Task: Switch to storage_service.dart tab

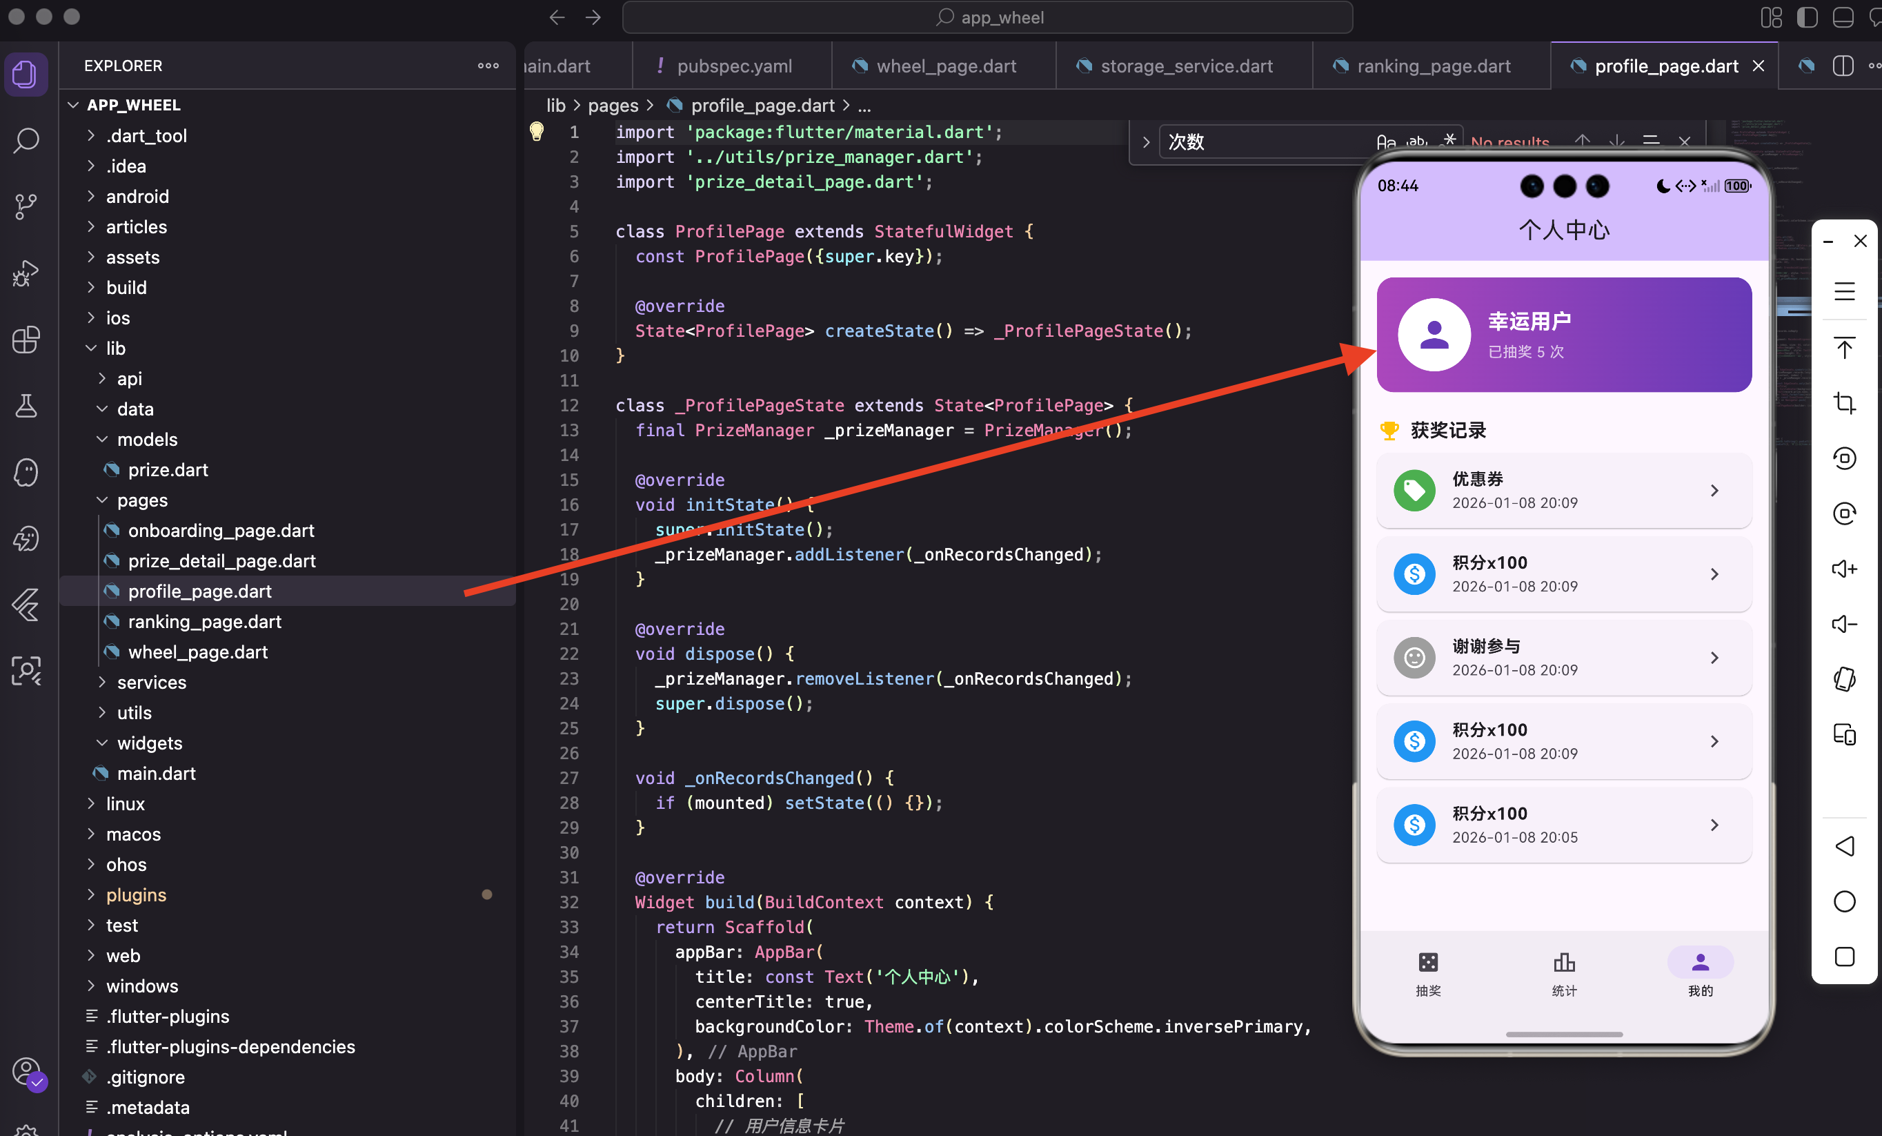Action: coord(1184,66)
